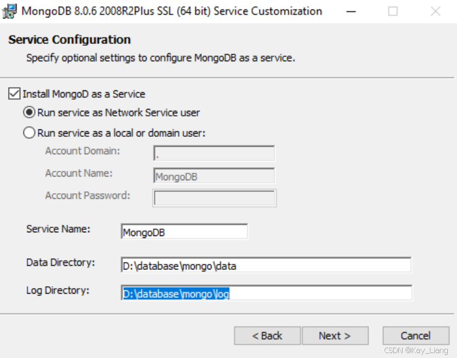This screenshot has height=358, width=457.
Task: Cancel the MongoDB installation
Action: [416, 336]
